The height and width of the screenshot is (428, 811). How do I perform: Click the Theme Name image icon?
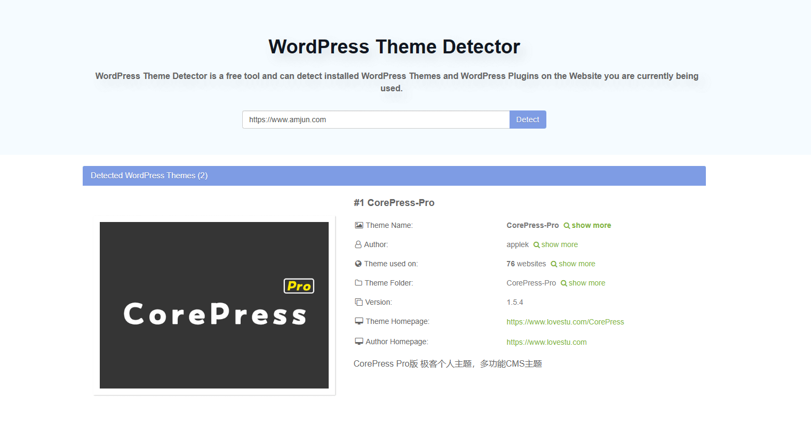(x=359, y=225)
